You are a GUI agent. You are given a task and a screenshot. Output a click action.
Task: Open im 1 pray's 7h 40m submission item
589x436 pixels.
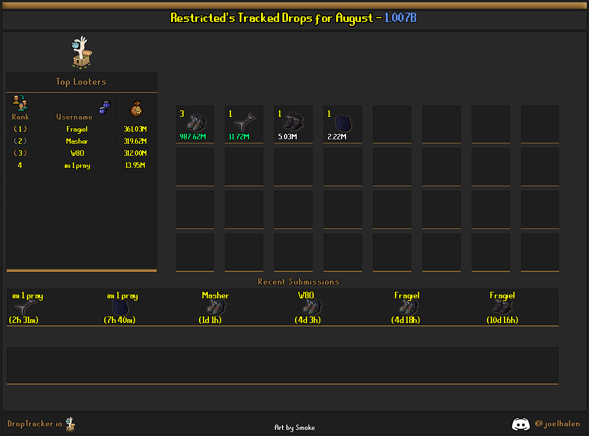pyautogui.click(x=121, y=308)
